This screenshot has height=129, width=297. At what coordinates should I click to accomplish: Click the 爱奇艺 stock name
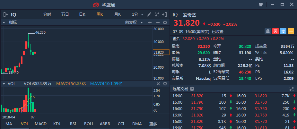189,15
